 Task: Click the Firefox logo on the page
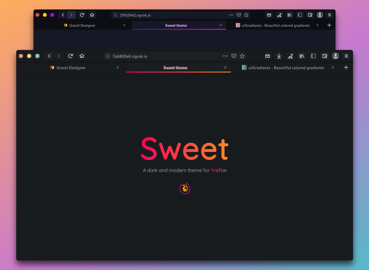click(185, 188)
